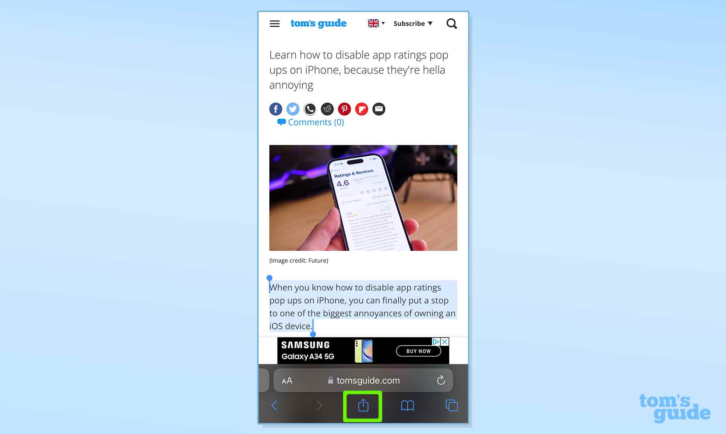Click the WhatsApp share icon
Image resolution: width=726 pixels, height=434 pixels.
point(310,108)
